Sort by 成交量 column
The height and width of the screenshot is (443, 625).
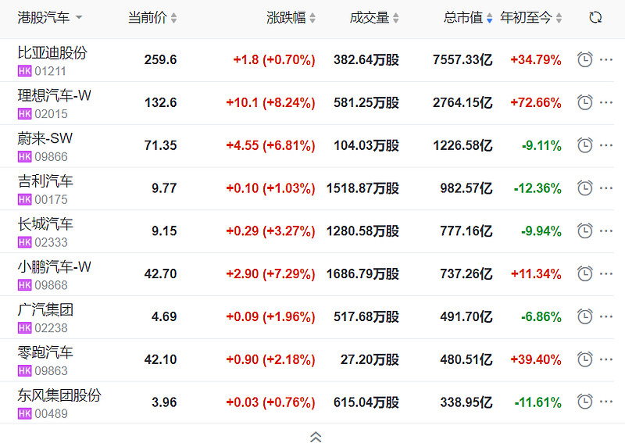374,17
